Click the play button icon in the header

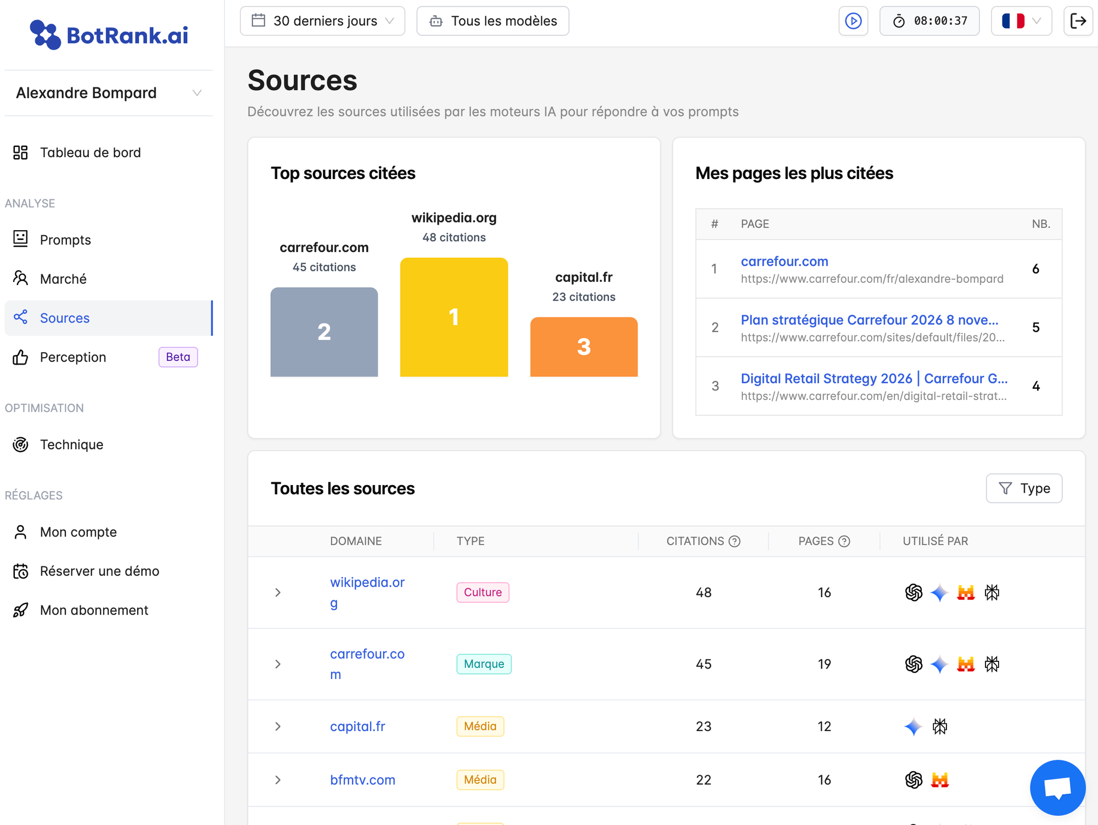click(x=853, y=21)
